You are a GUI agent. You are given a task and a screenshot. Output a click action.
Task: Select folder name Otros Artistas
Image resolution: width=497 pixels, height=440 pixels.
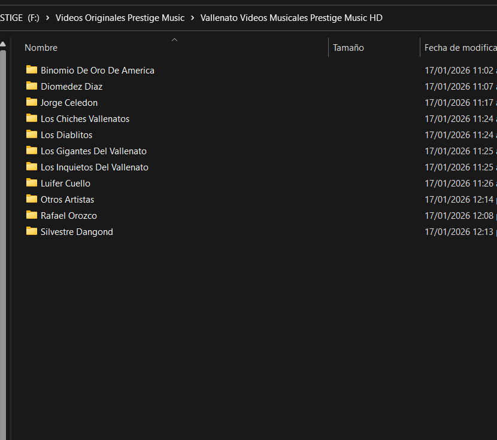(68, 200)
